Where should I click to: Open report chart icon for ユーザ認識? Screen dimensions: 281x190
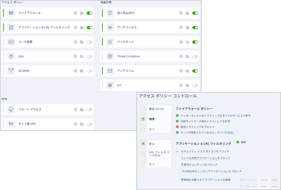pyautogui.click(x=82, y=42)
